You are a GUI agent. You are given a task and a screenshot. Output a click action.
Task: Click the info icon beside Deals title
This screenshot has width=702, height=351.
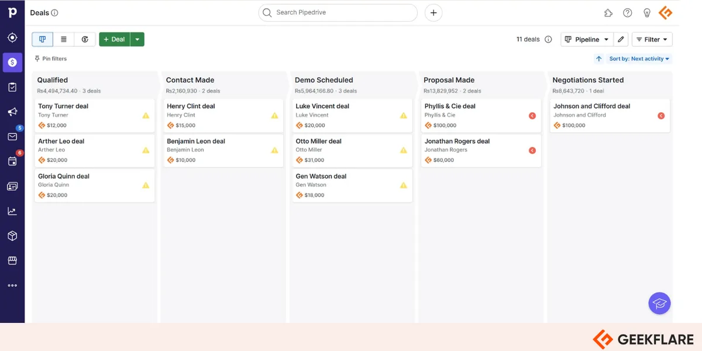coord(55,13)
